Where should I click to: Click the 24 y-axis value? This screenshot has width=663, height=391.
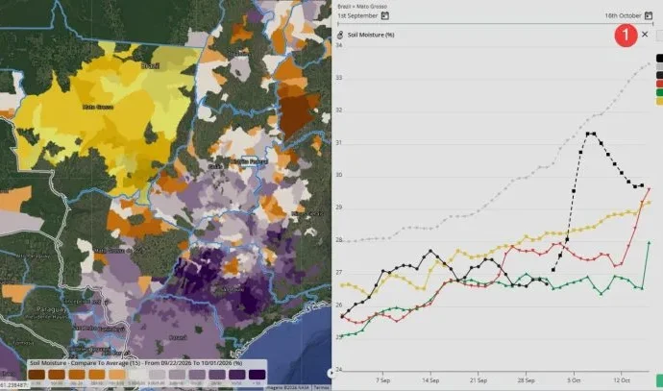pos(339,370)
